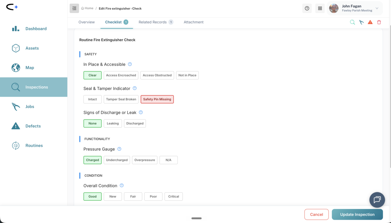Open the chat widget bubble icon

pos(377,200)
